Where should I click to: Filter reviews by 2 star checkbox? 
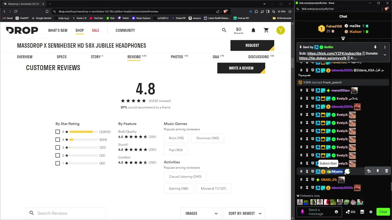[x=58, y=156]
